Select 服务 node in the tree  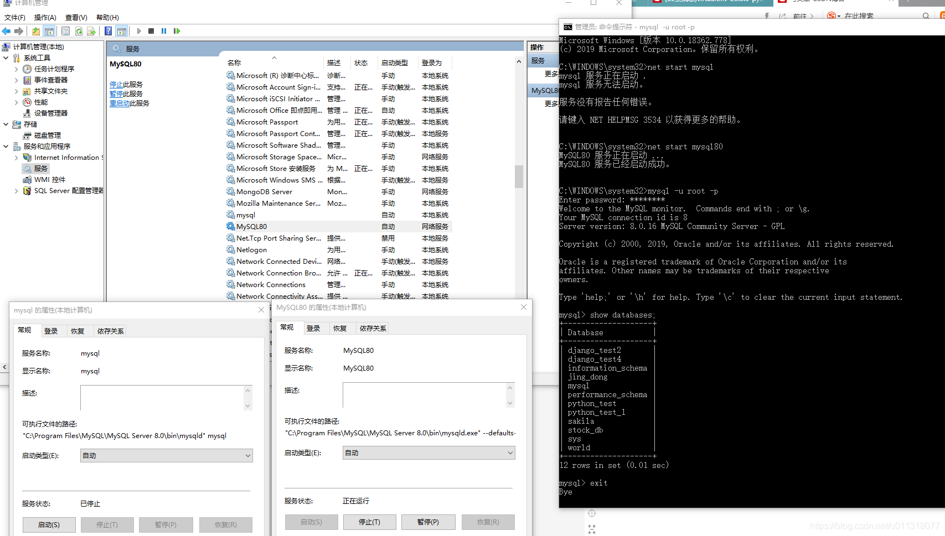(x=40, y=168)
